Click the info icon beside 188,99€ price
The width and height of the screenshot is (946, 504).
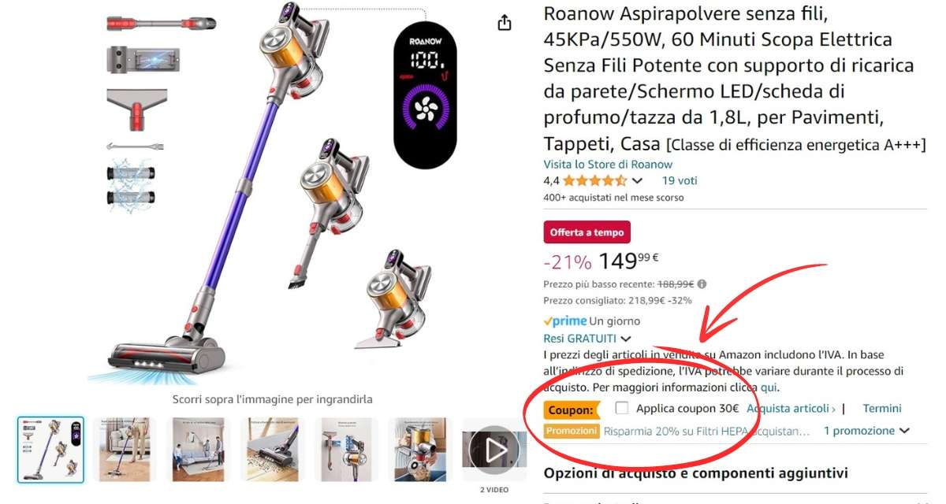coord(702,284)
